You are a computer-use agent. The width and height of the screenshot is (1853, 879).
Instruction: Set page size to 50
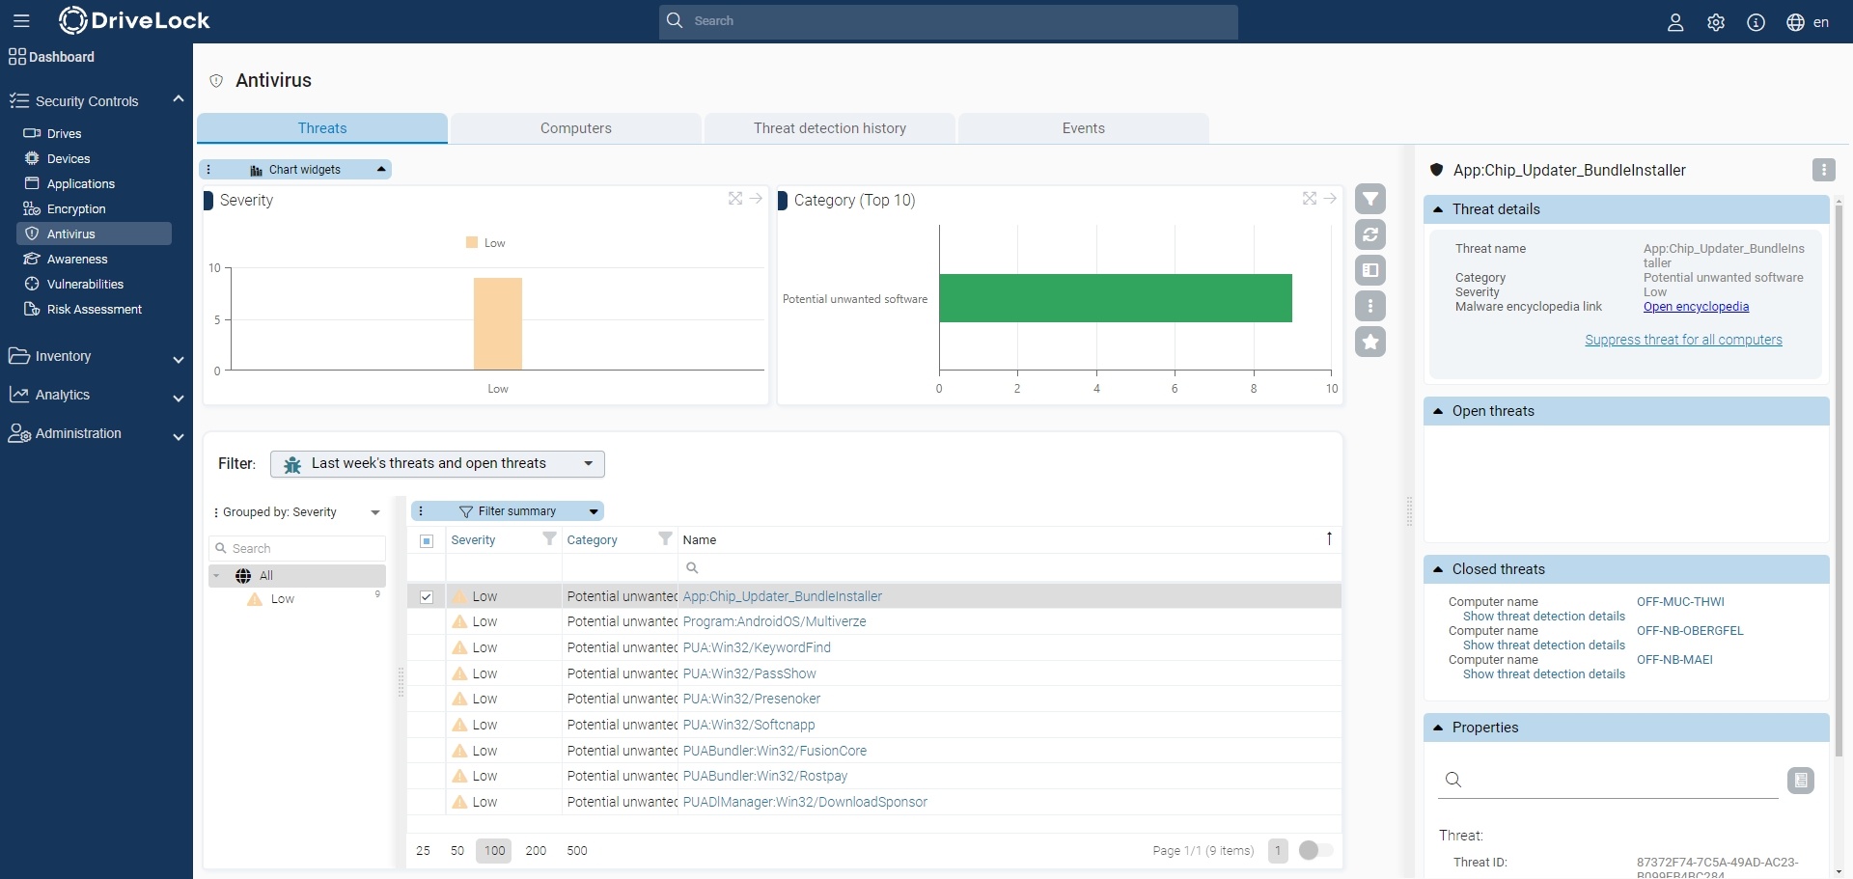pyautogui.click(x=457, y=851)
